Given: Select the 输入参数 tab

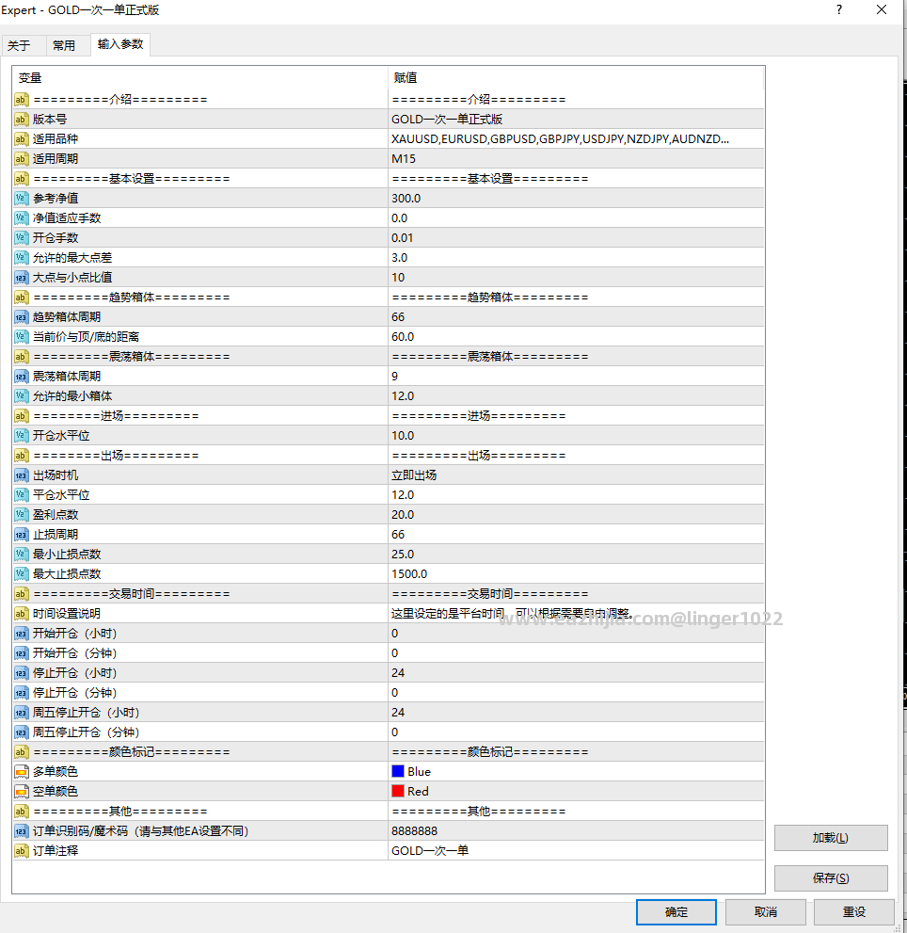Looking at the screenshot, I should pyautogui.click(x=120, y=44).
